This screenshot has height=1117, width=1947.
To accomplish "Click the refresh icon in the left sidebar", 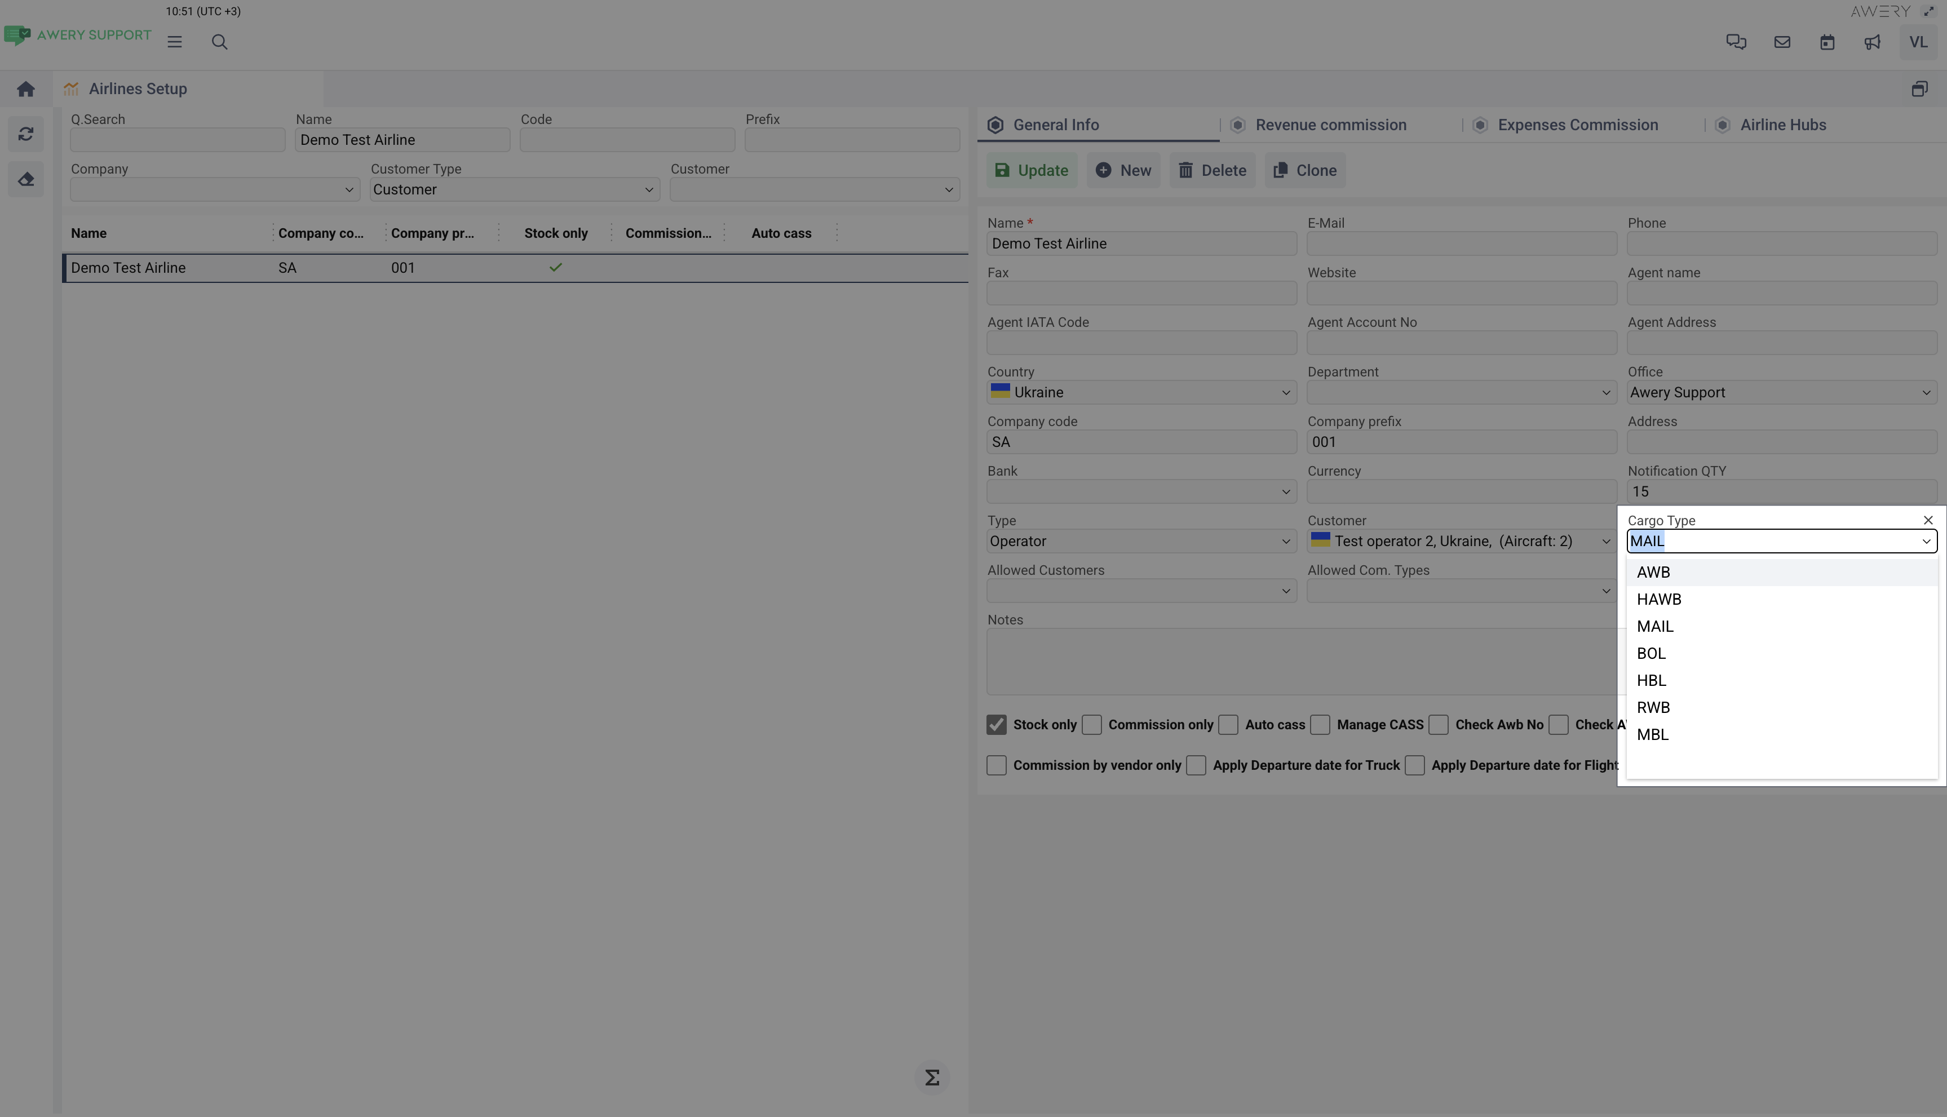I will (x=25, y=134).
